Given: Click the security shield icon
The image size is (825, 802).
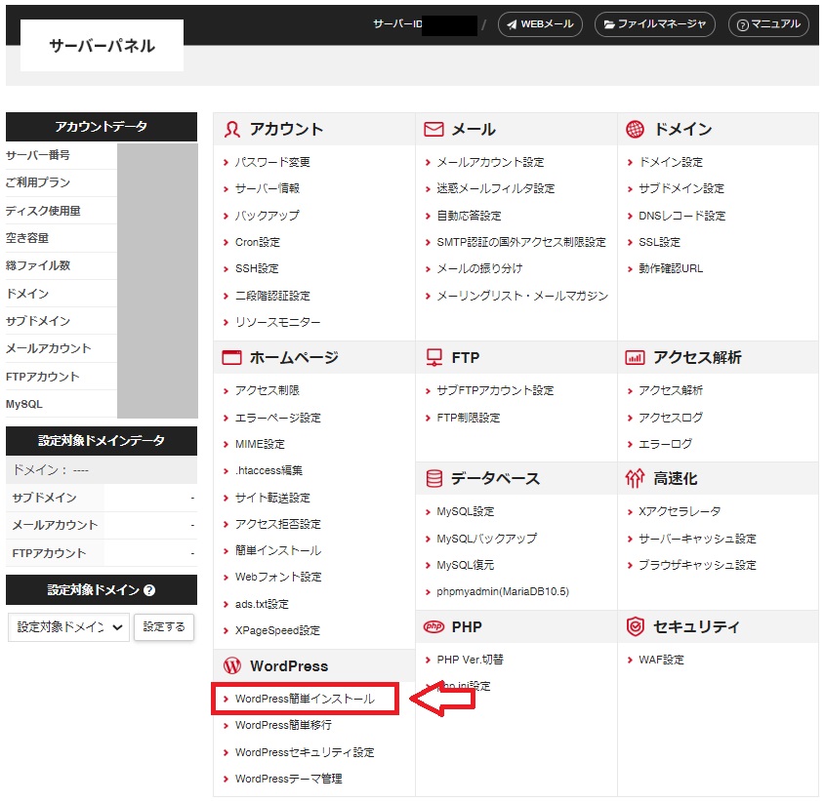Looking at the screenshot, I should (x=635, y=627).
